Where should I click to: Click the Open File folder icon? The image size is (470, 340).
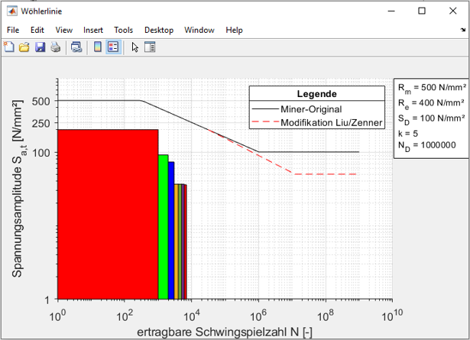(24, 47)
